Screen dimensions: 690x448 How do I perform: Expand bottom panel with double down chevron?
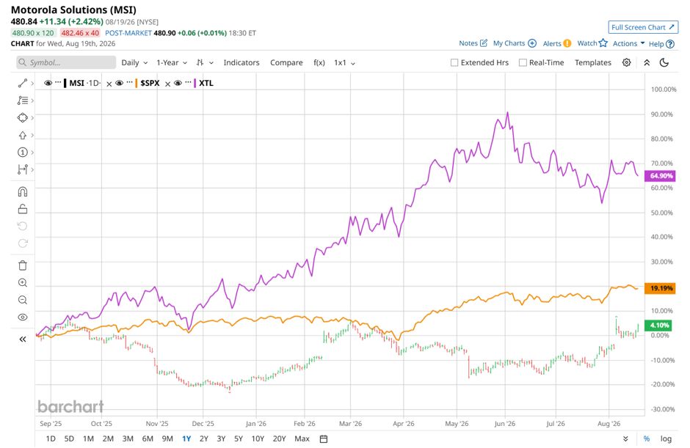(625, 438)
